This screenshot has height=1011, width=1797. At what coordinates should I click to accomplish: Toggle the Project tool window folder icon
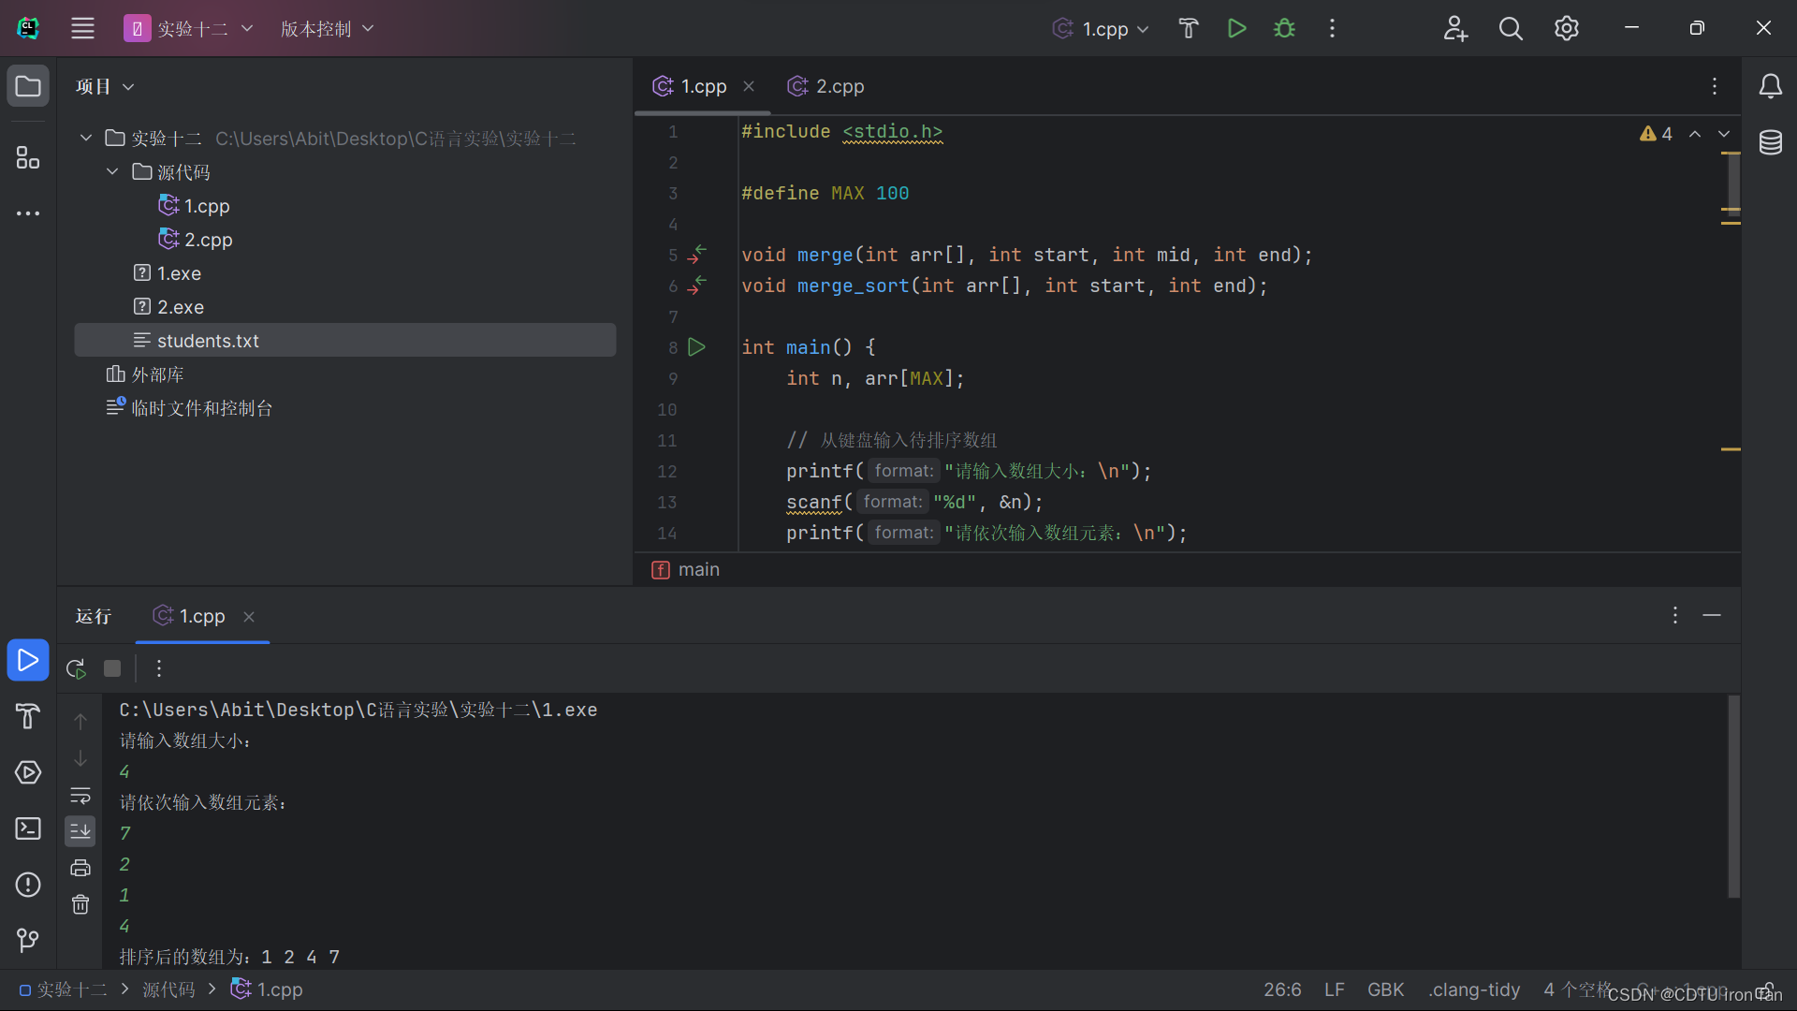coord(28,86)
